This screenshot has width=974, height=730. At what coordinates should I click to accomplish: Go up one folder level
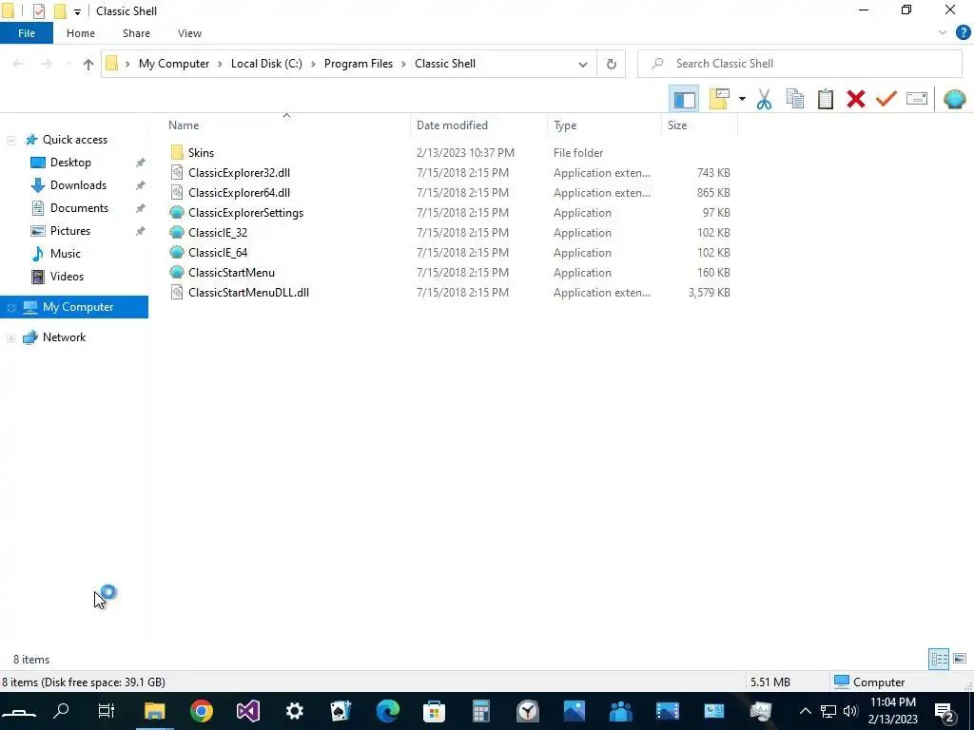(88, 64)
